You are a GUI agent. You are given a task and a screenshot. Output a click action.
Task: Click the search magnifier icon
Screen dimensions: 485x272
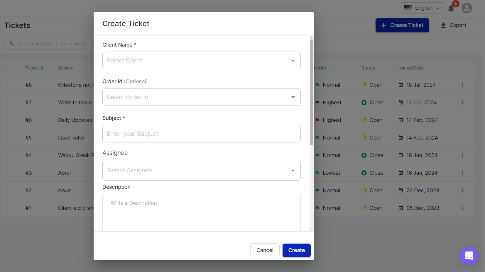coord(12,43)
